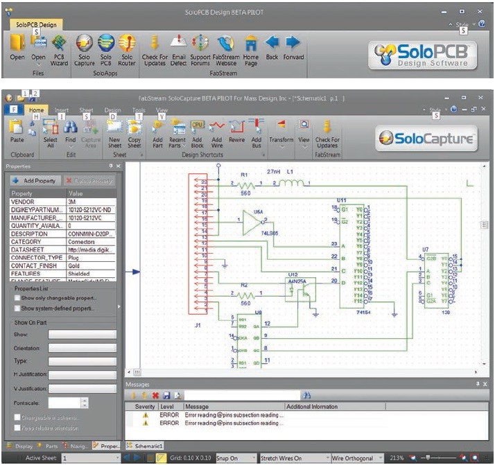
Task: Switch to the Design ribbon tab
Action: tap(113, 110)
